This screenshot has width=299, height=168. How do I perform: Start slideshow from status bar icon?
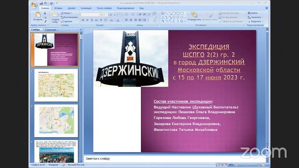click(226, 165)
